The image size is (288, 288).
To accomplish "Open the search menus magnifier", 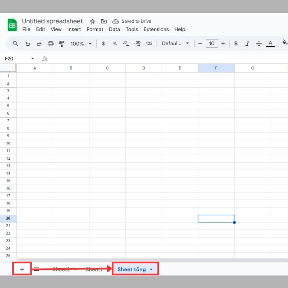I will tap(16, 44).
